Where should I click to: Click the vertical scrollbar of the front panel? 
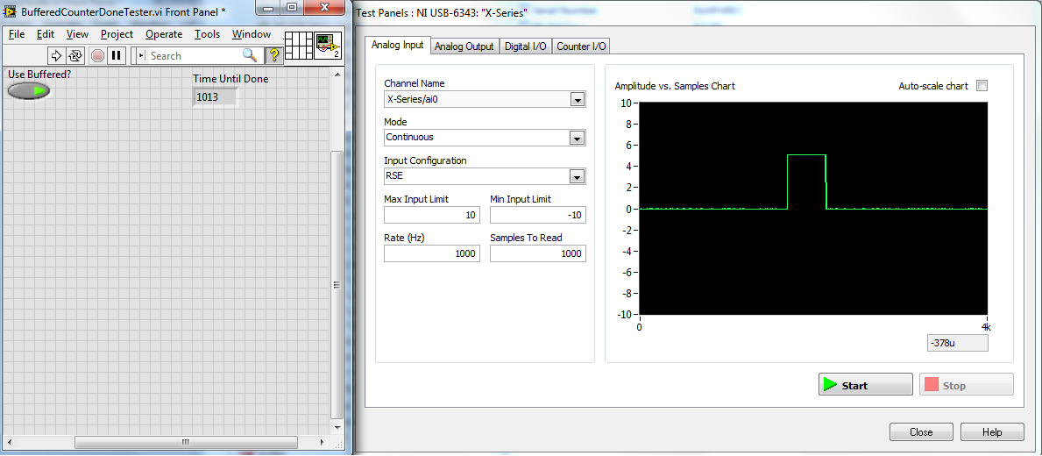[337, 286]
